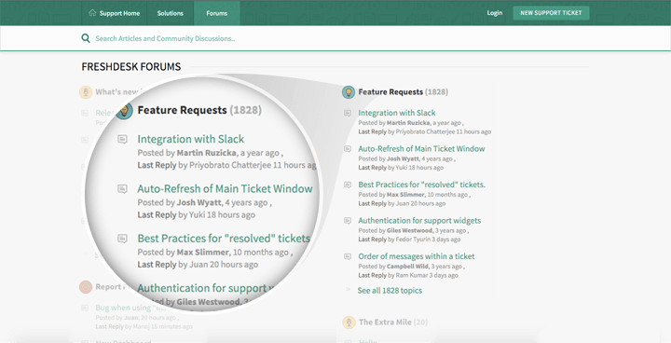Image resolution: width=671 pixels, height=343 pixels.
Task: Open Authentication for support widgets topic
Action: click(419, 221)
